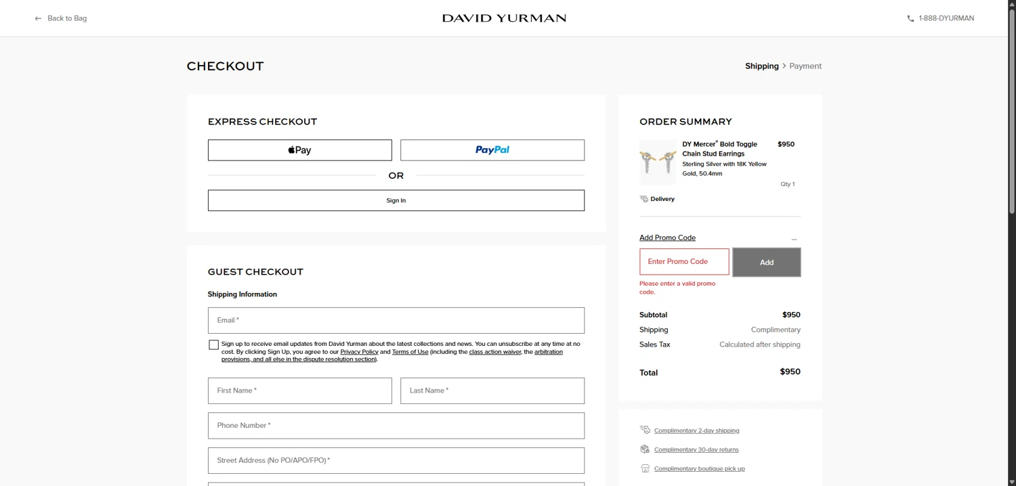The image size is (1016, 486).
Task: Click the DY Mercer Bold Toggle product name
Action: (719, 149)
